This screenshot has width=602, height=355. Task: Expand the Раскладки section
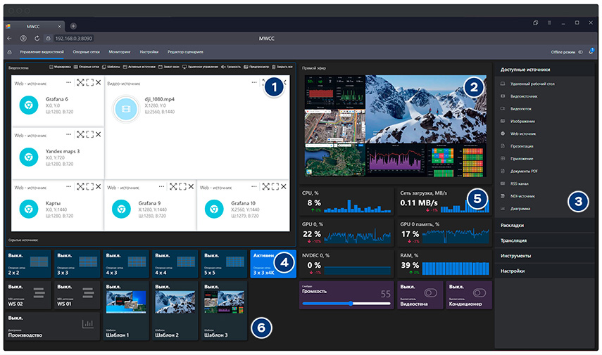512,226
